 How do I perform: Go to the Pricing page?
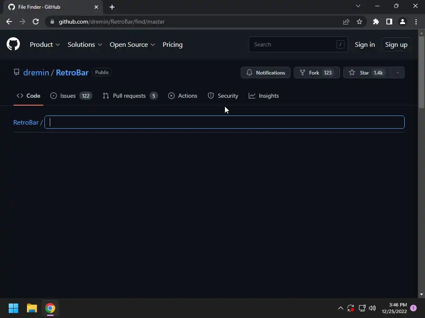[x=172, y=45]
